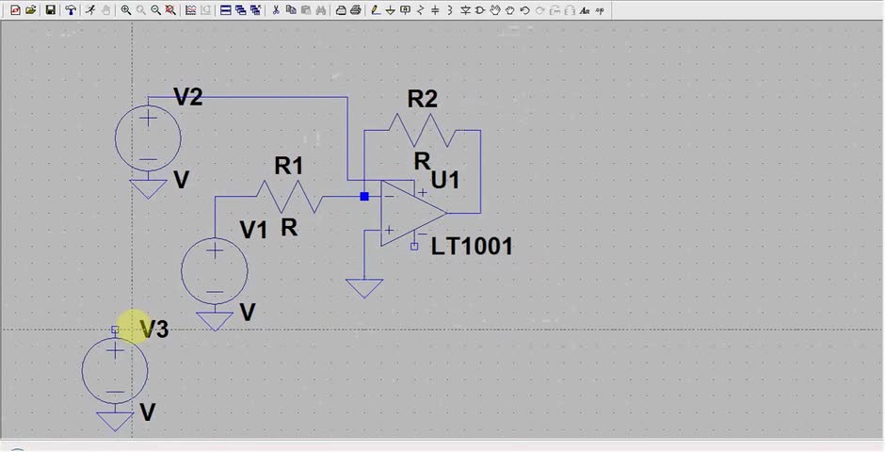This screenshot has width=885, height=452.
Task: Select the Inductor component tool
Action: point(450,10)
